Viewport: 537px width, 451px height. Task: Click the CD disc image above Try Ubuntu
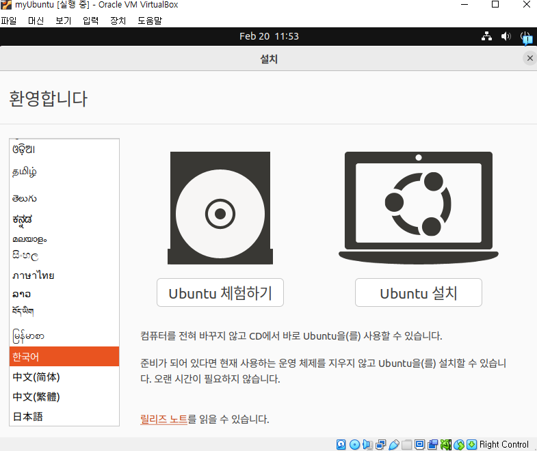tap(220, 208)
